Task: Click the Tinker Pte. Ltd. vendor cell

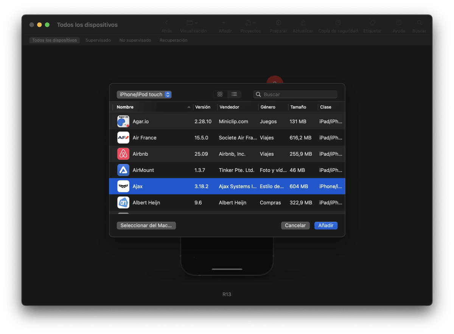Action: tap(236, 170)
